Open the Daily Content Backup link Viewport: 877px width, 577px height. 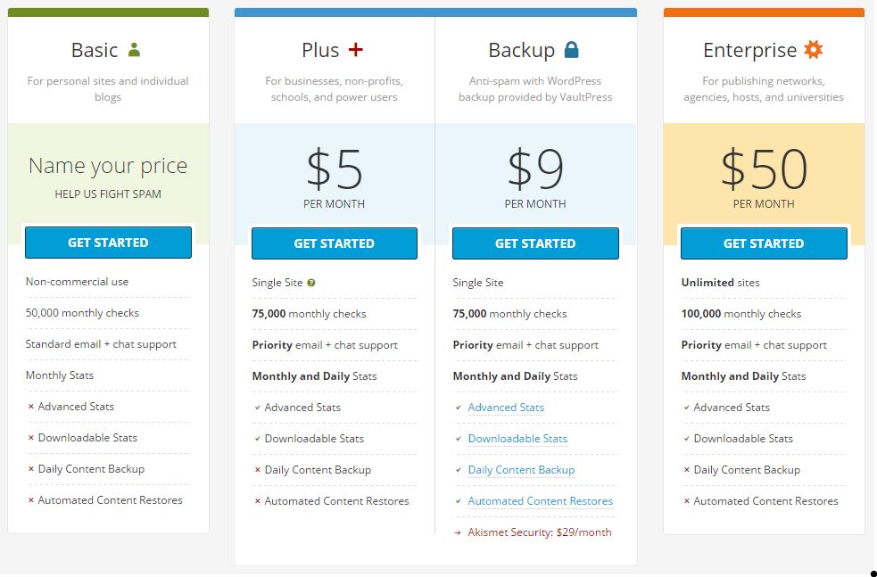click(x=521, y=470)
